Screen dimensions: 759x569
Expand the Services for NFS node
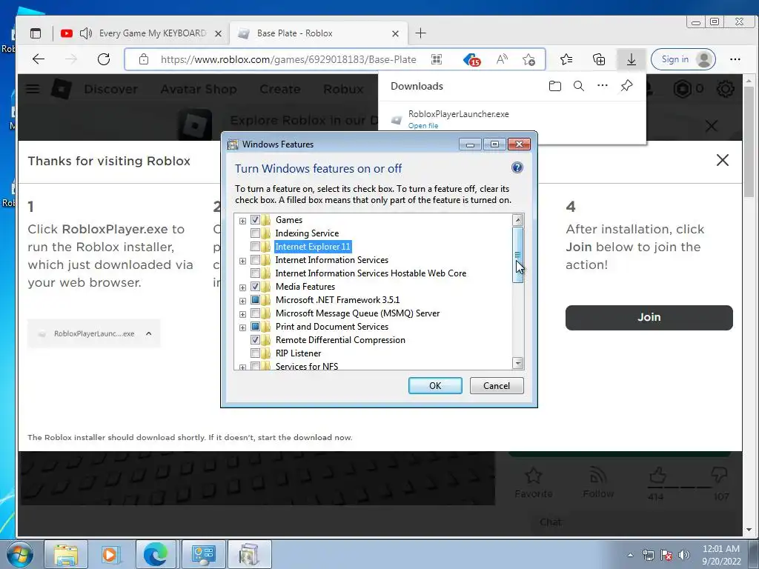pyautogui.click(x=242, y=367)
